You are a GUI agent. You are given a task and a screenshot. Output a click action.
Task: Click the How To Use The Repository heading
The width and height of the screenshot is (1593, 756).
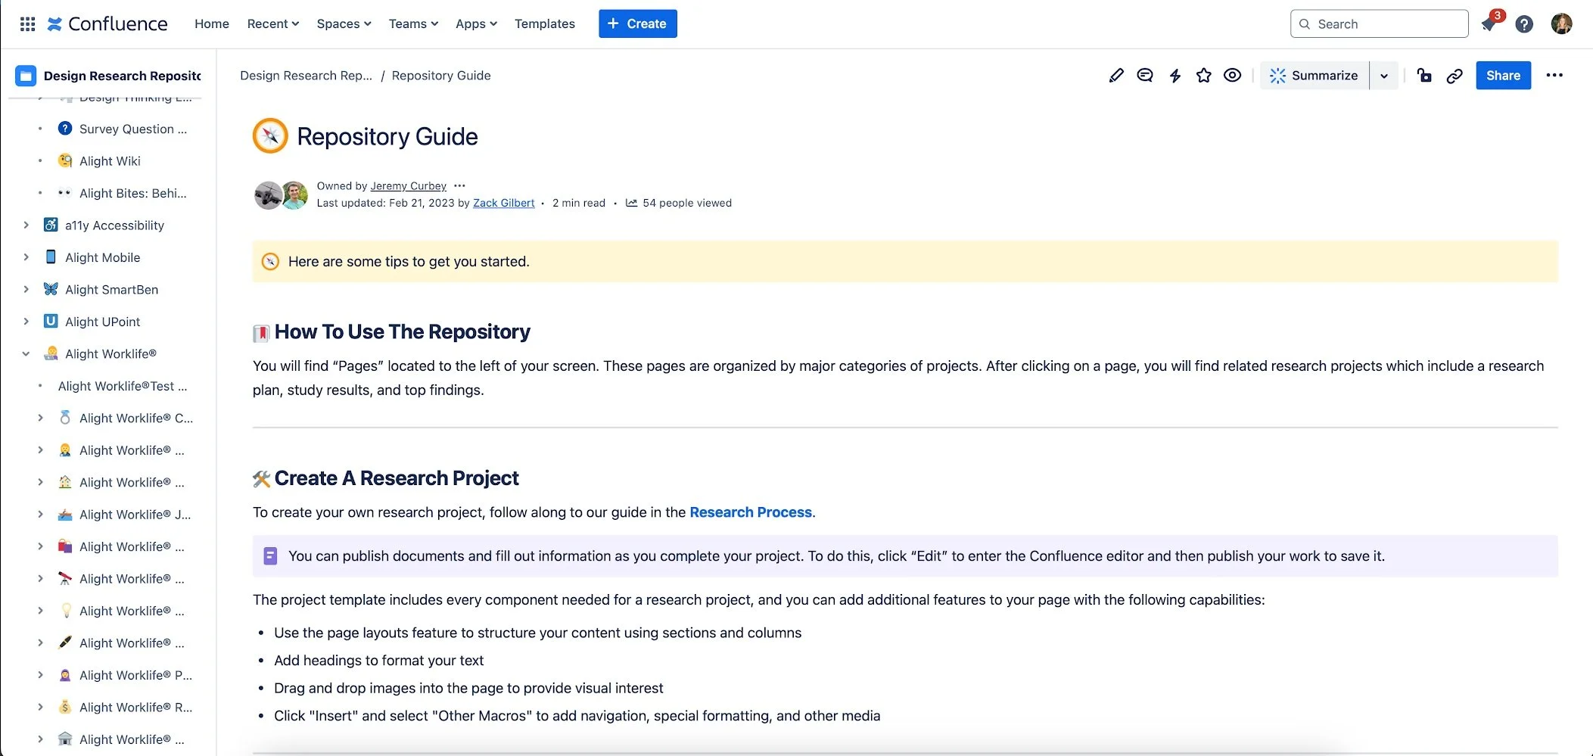coord(403,331)
